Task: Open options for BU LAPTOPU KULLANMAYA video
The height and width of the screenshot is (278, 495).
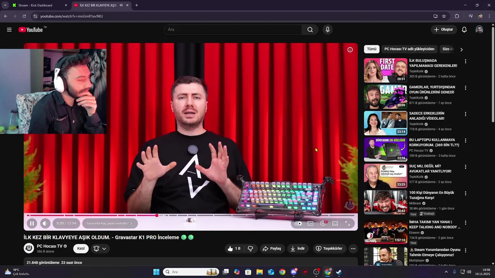Action: (466, 141)
